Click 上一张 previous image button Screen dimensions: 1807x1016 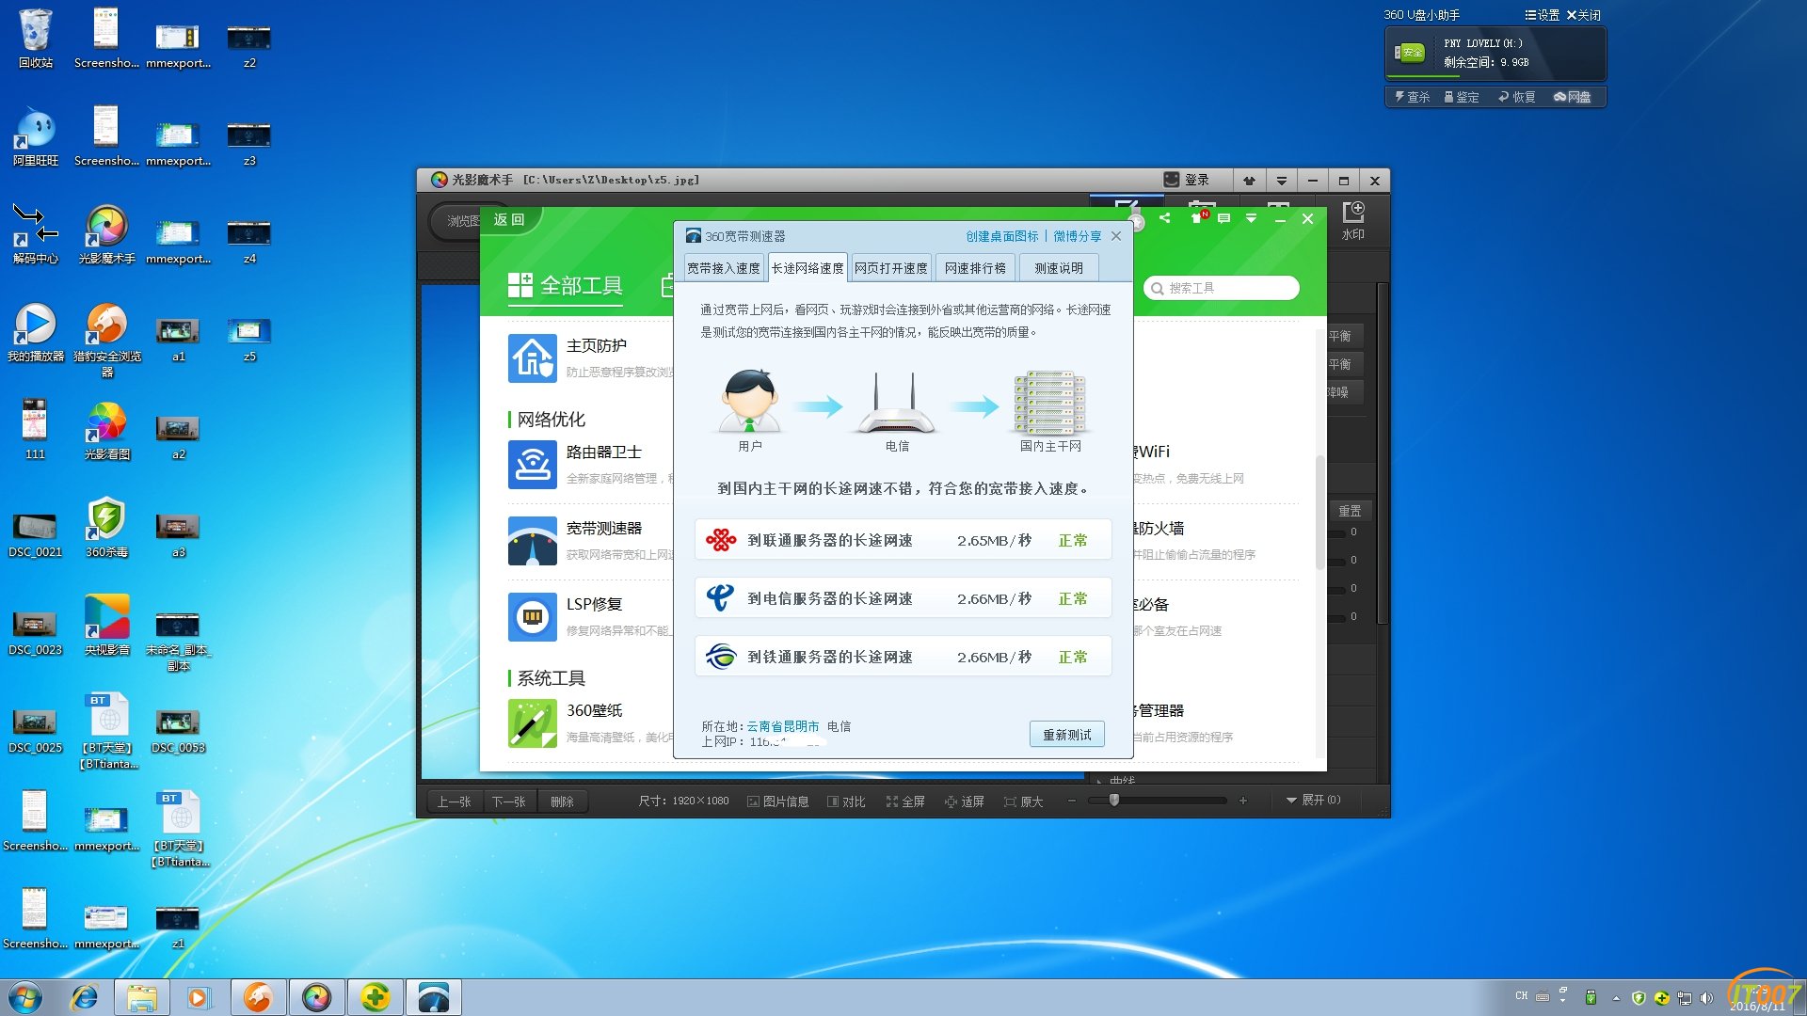(x=454, y=802)
